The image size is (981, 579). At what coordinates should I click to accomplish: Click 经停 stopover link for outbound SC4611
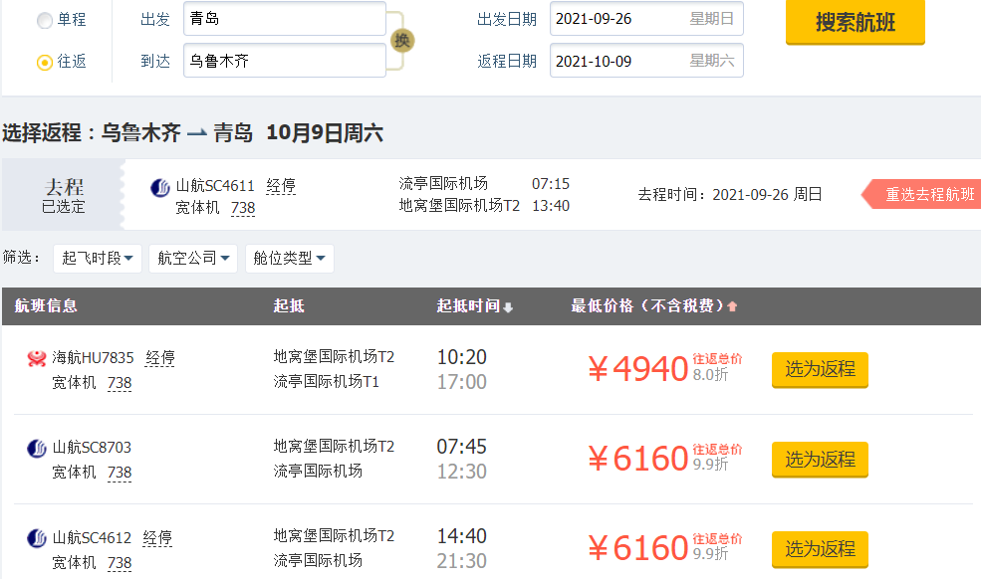click(281, 186)
